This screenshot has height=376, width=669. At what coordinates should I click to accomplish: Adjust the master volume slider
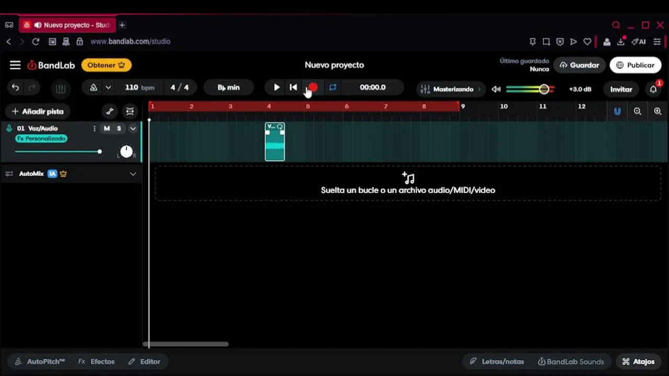pyautogui.click(x=530, y=89)
